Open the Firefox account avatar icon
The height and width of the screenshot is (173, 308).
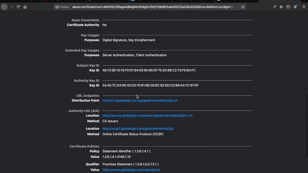click(295, 7)
